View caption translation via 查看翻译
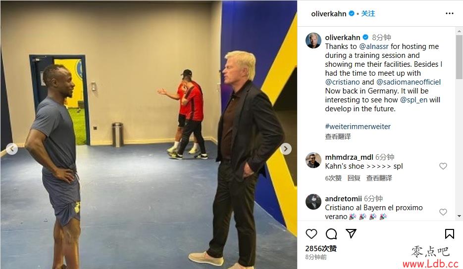 [x=338, y=136]
